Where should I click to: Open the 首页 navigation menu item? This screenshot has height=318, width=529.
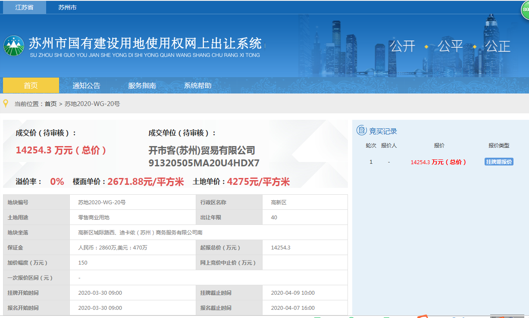pyautogui.click(x=31, y=85)
